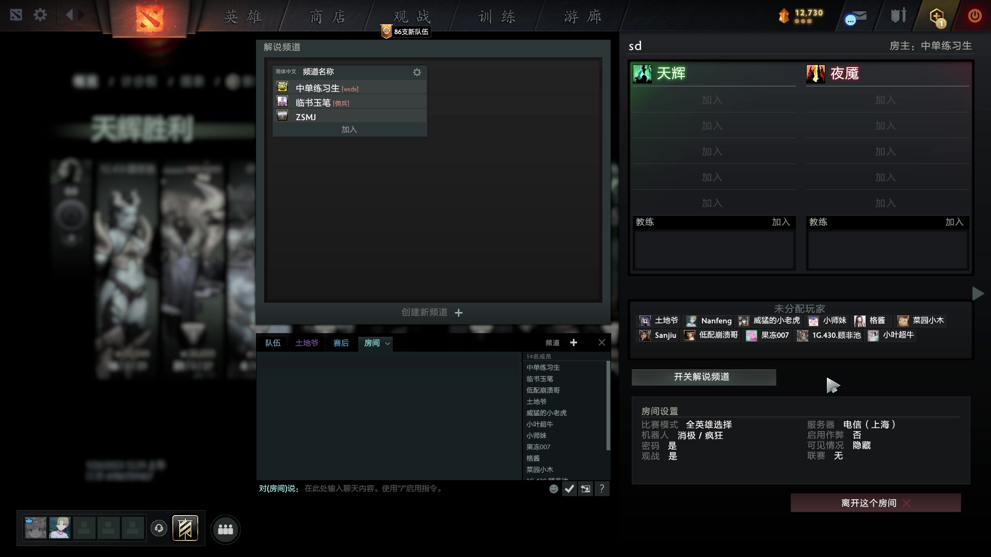Open the 英雄 menu
991x557 pixels.
point(243,17)
